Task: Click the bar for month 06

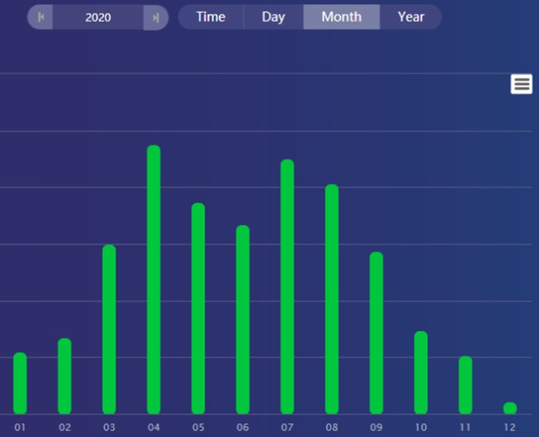Action: [x=243, y=320]
